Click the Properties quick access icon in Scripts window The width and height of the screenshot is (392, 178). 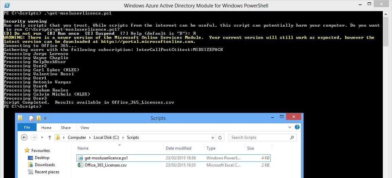pyautogui.click(x=31, y=118)
